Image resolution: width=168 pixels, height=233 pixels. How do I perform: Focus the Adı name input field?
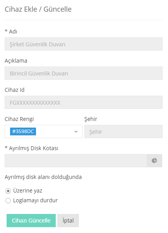coord(84,44)
